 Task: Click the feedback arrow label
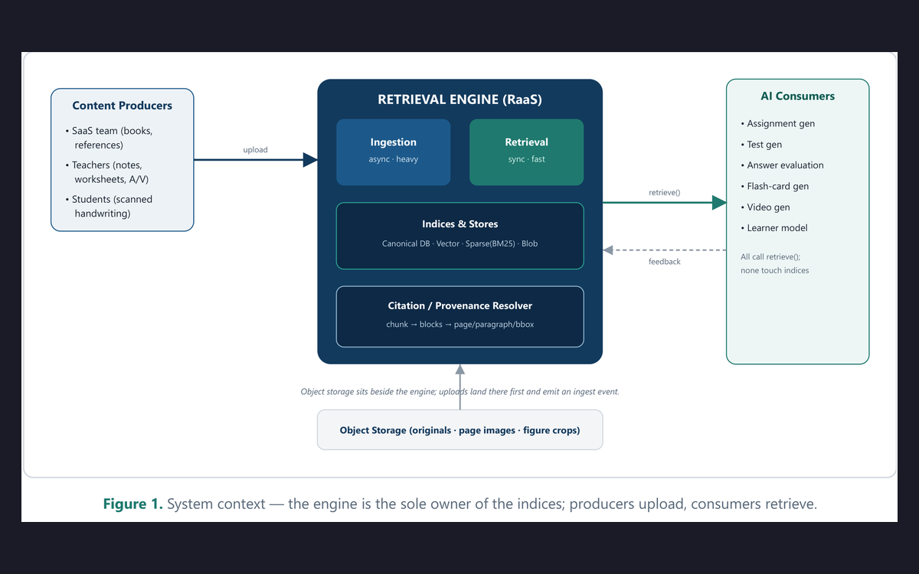click(665, 262)
